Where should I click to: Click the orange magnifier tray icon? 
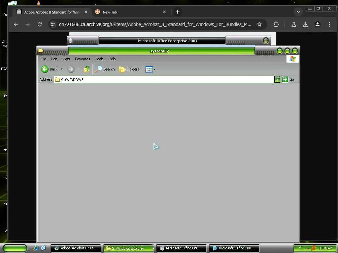click(x=314, y=248)
